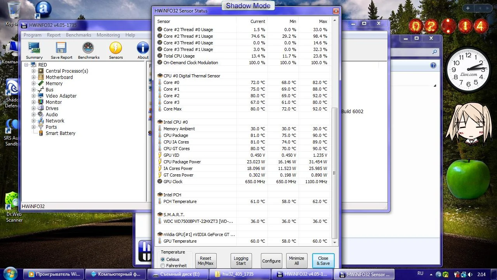
Task: Switch to the hw32_405_1735 folder taskbar item
Action: 241,274
